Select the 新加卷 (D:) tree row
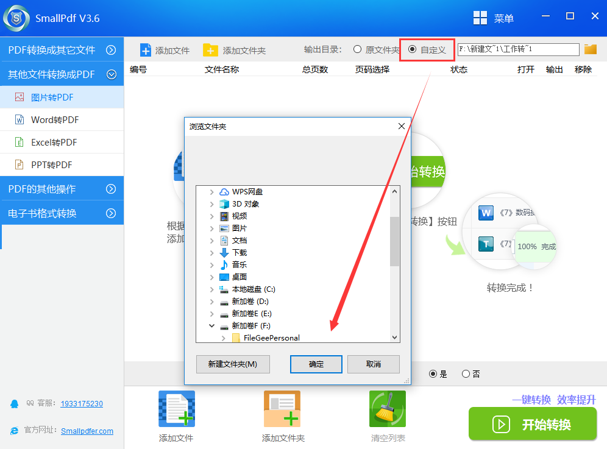Screen dimensions: 607x449 pyautogui.click(x=250, y=302)
